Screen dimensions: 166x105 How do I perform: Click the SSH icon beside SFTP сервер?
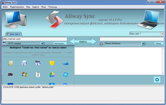[x=4, y=43]
